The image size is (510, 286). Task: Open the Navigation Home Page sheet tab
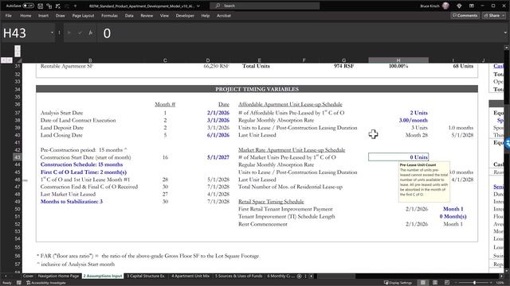point(58,276)
